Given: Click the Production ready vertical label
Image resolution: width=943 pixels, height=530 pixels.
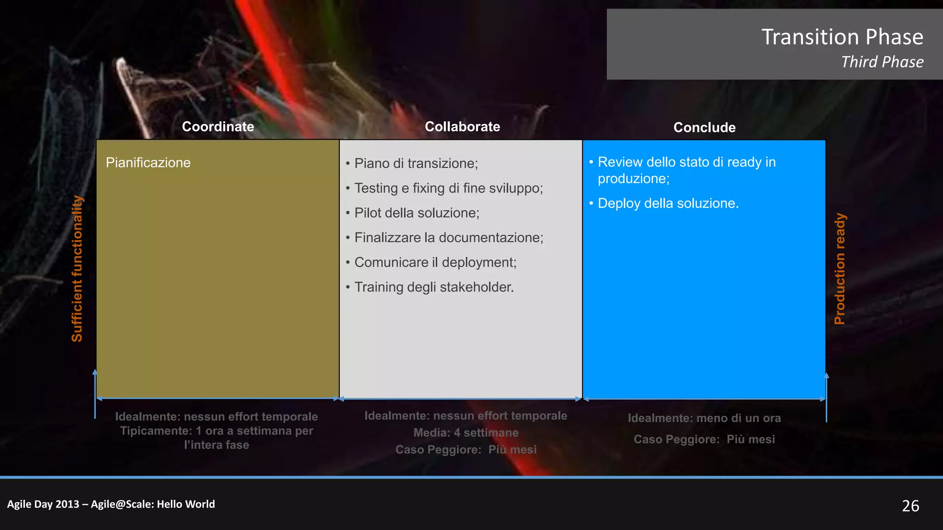Looking at the screenshot, I should [840, 268].
